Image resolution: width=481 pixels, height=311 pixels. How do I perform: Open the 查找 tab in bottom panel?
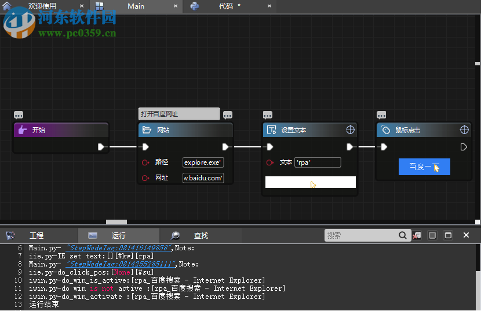click(201, 236)
